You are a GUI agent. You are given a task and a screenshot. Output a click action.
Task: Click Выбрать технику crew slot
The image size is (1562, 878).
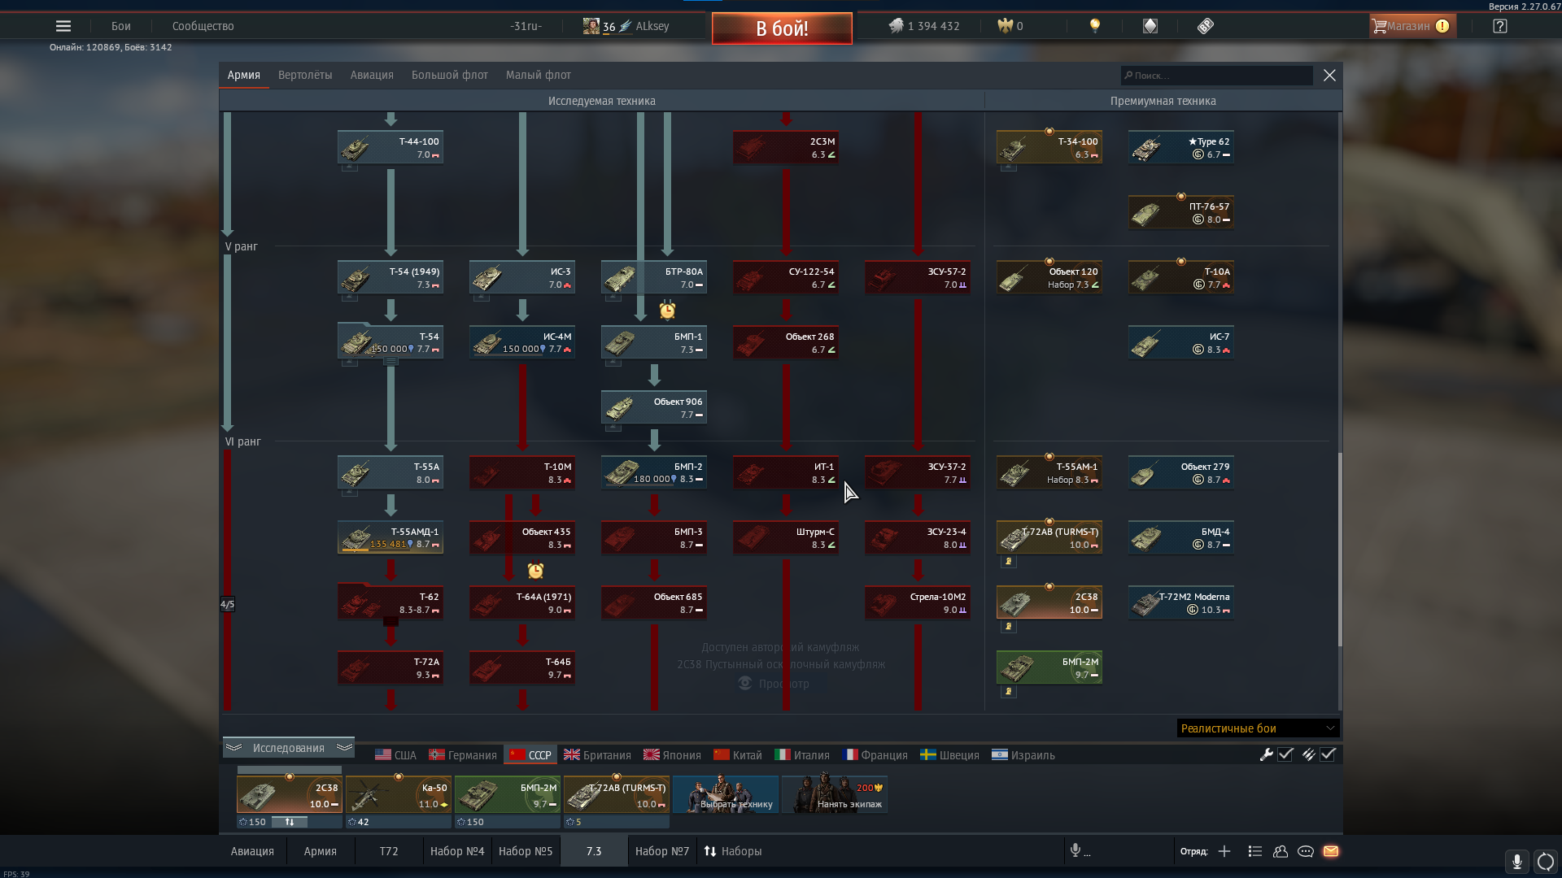click(x=726, y=794)
